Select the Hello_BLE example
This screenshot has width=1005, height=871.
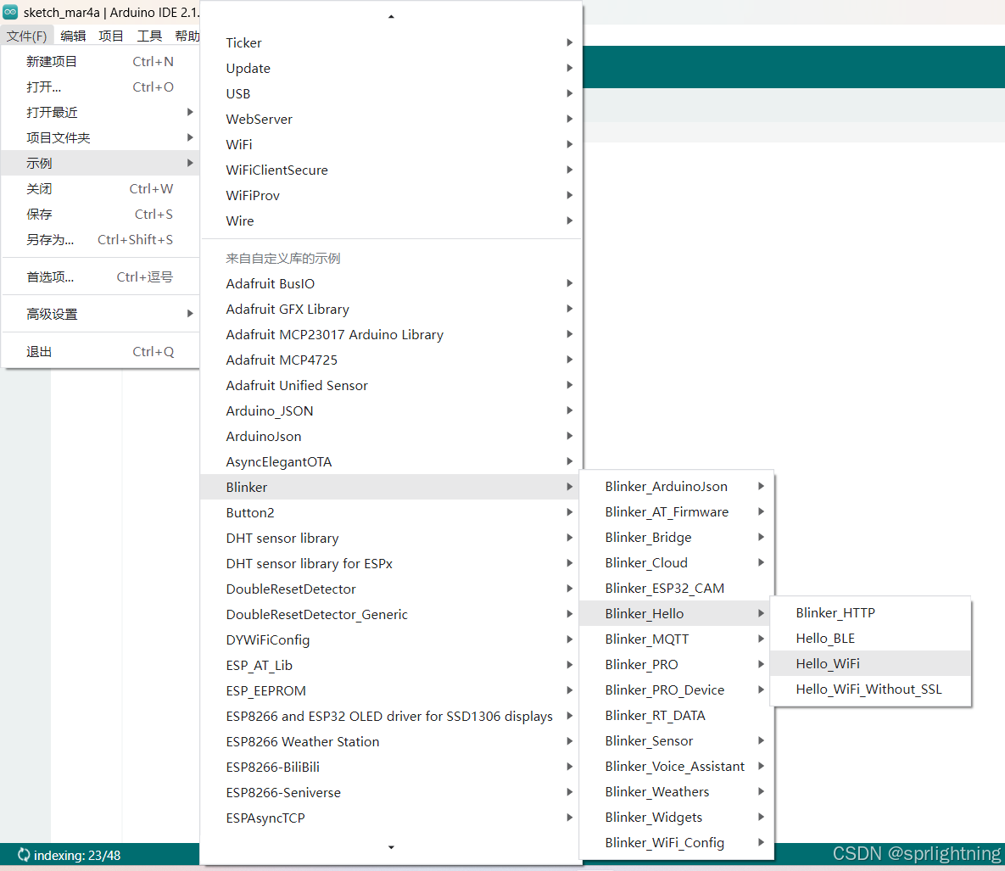(x=870, y=639)
